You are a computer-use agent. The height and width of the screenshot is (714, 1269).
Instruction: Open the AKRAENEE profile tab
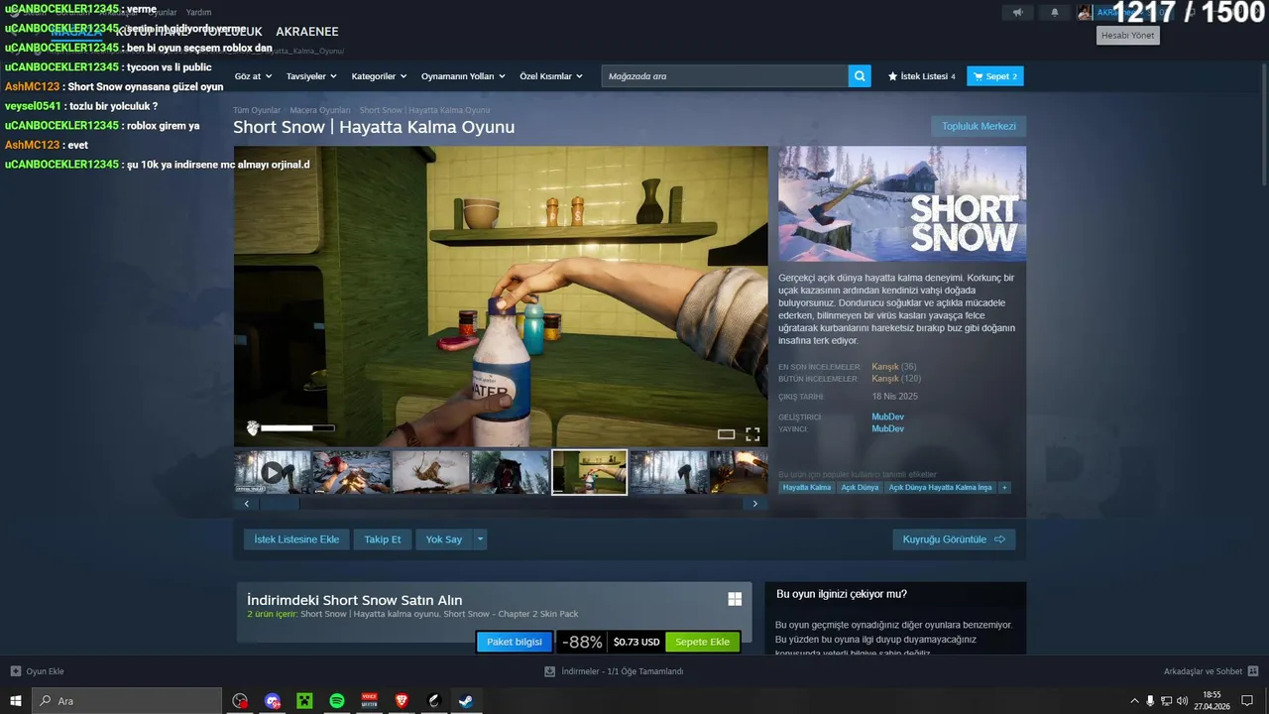pyautogui.click(x=307, y=32)
